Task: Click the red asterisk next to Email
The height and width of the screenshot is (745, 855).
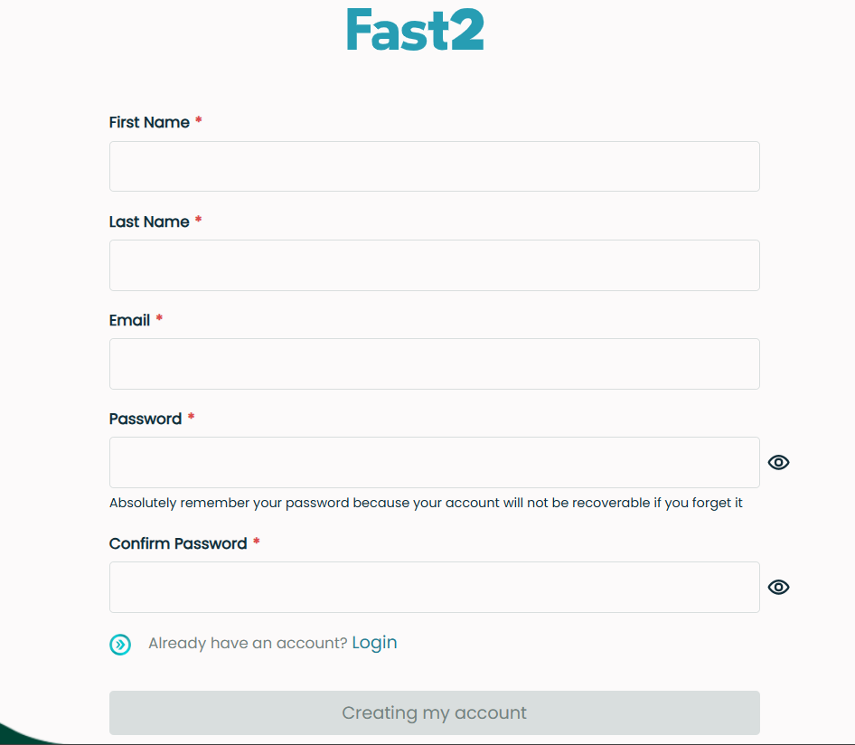Action: click(159, 317)
